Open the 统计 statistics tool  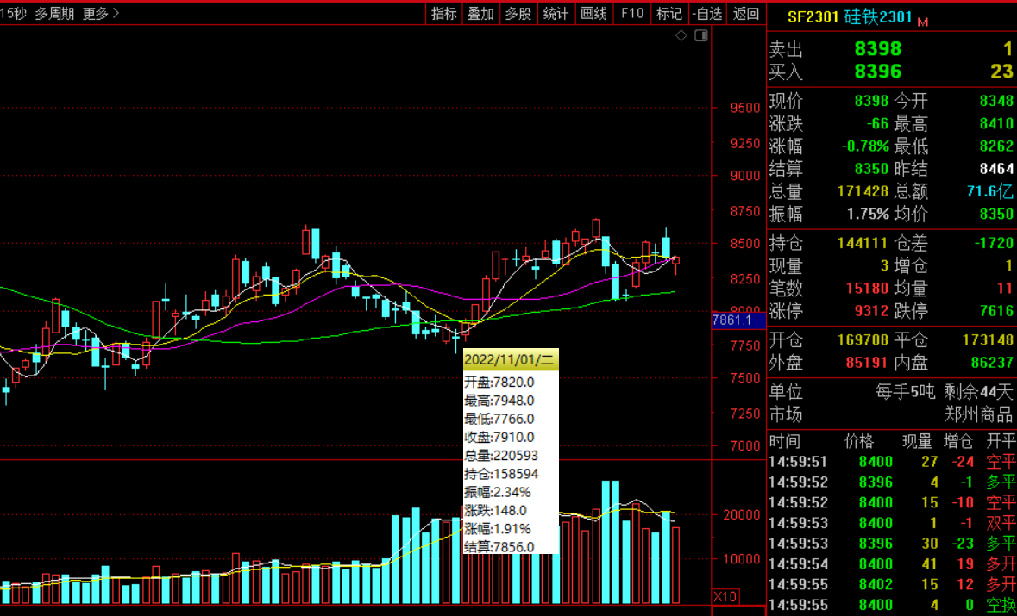coord(556,13)
